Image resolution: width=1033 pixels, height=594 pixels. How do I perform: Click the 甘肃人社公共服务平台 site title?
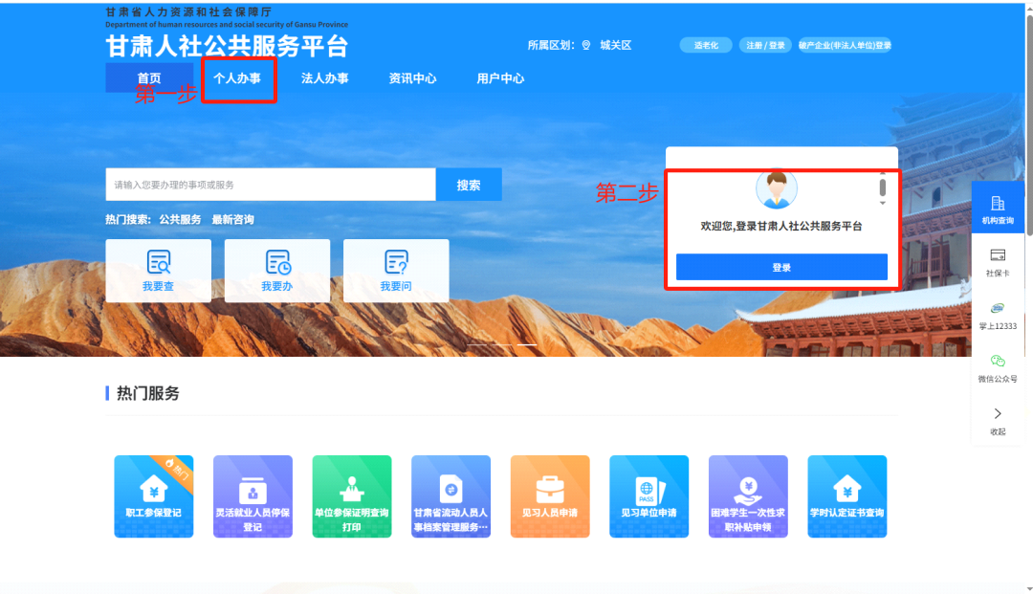click(227, 46)
